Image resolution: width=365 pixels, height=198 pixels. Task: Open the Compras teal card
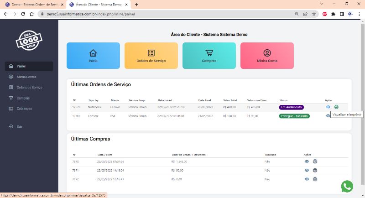(209, 56)
